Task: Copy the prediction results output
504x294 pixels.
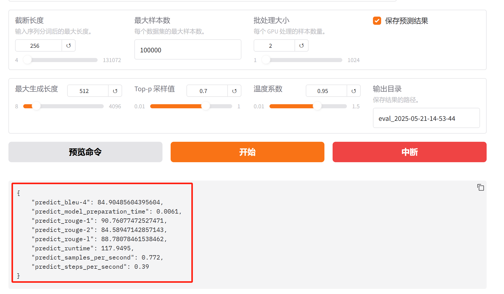Action: coord(480,187)
